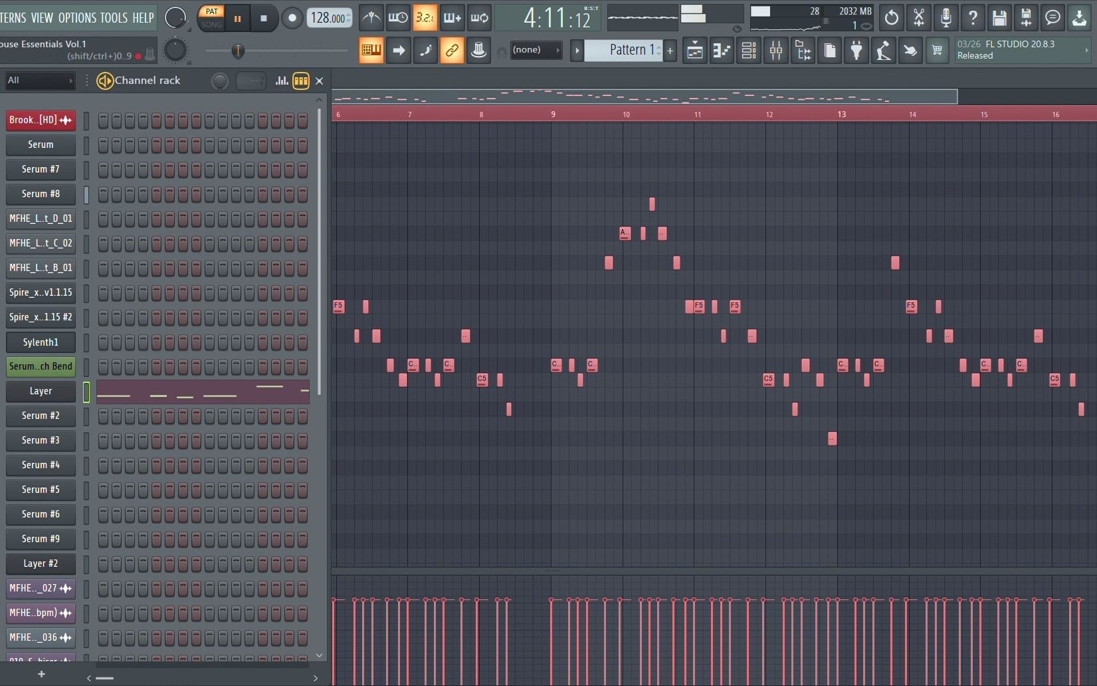Open the TOOLS menu
The height and width of the screenshot is (686, 1097).
tap(114, 18)
